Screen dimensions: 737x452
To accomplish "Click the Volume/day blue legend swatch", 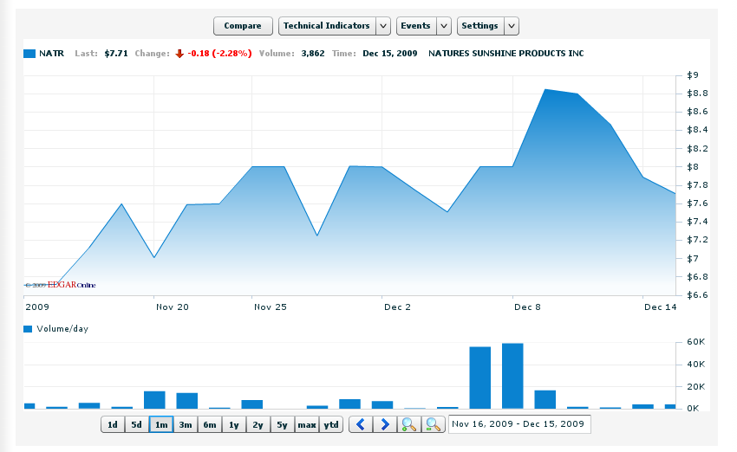I will (x=28, y=329).
